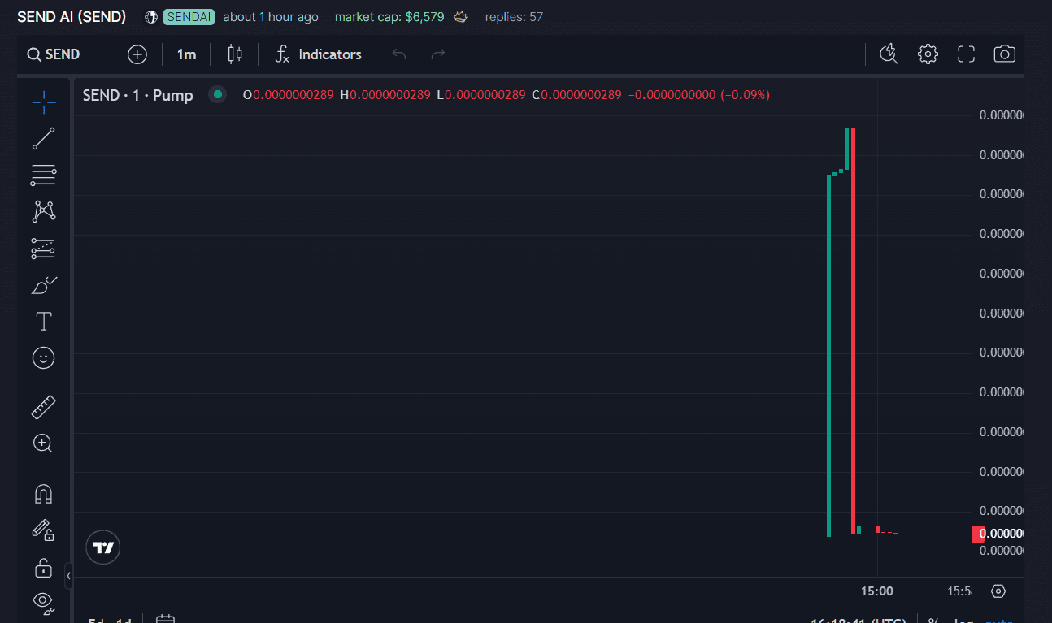Viewport: 1052px width, 623px height.
Task: Click the tall red candlestick
Action: (853, 331)
